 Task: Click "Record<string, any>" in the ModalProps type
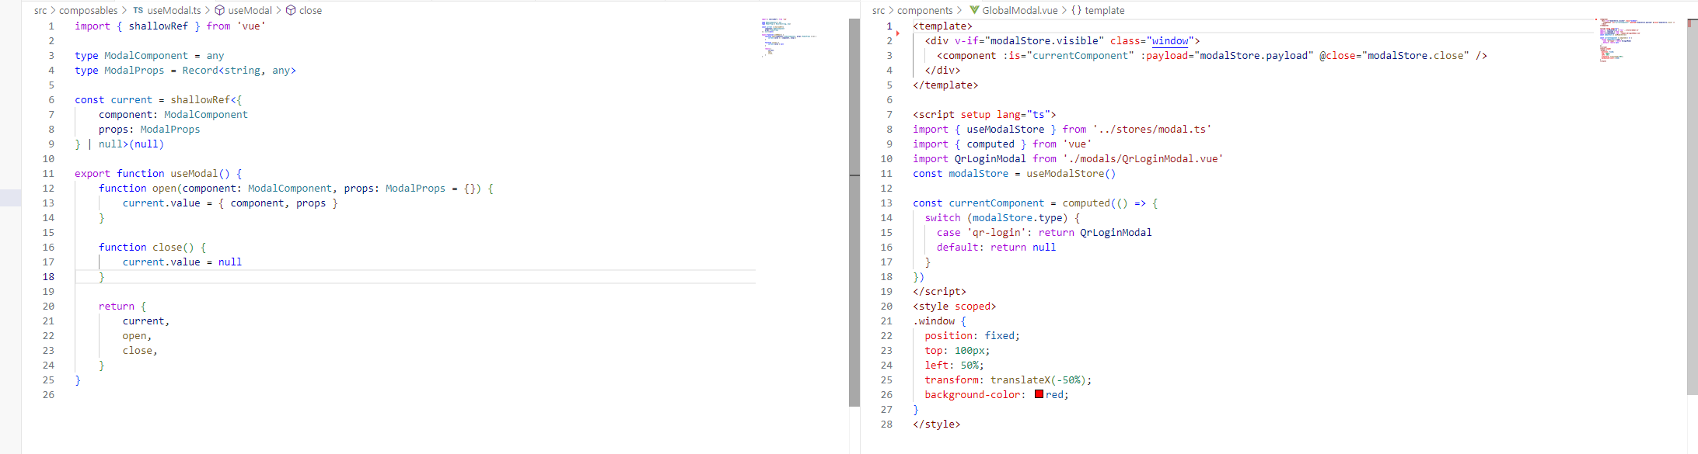pos(239,70)
